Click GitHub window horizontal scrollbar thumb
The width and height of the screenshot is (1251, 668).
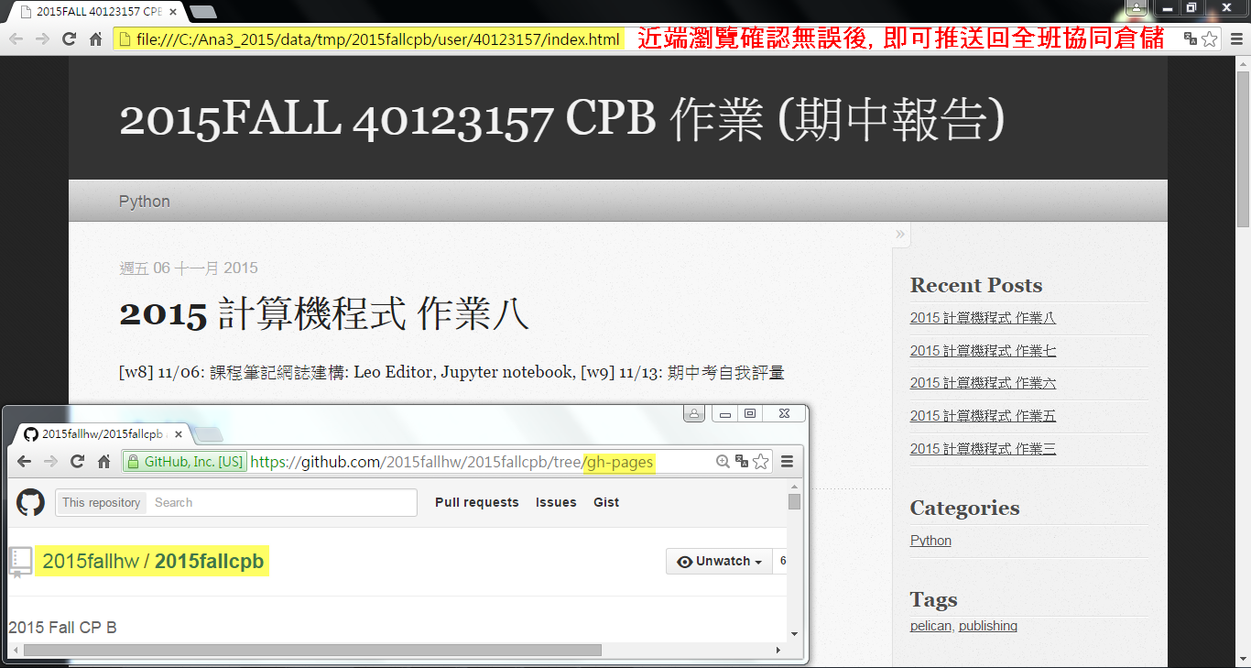click(311, 651)
